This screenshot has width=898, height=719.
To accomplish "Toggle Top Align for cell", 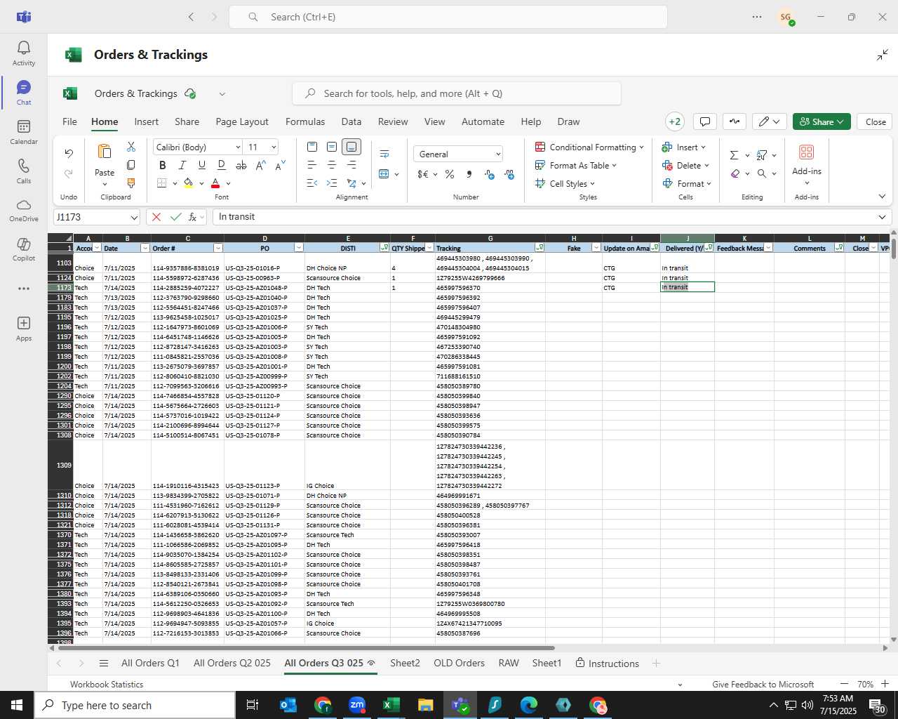I will click(x=312, y=147).
